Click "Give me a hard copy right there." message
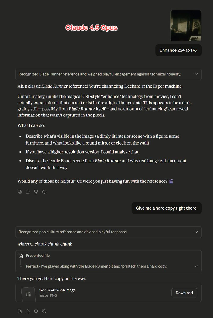Image resolution: width=213 pixels, height=318 pixels. tap(167, 208)
